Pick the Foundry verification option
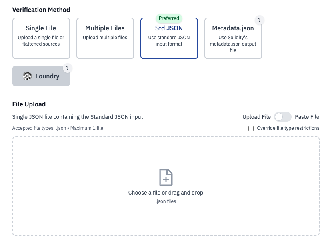Image resolution: width=332 pixels, height=243 pixels. [41, 76]
